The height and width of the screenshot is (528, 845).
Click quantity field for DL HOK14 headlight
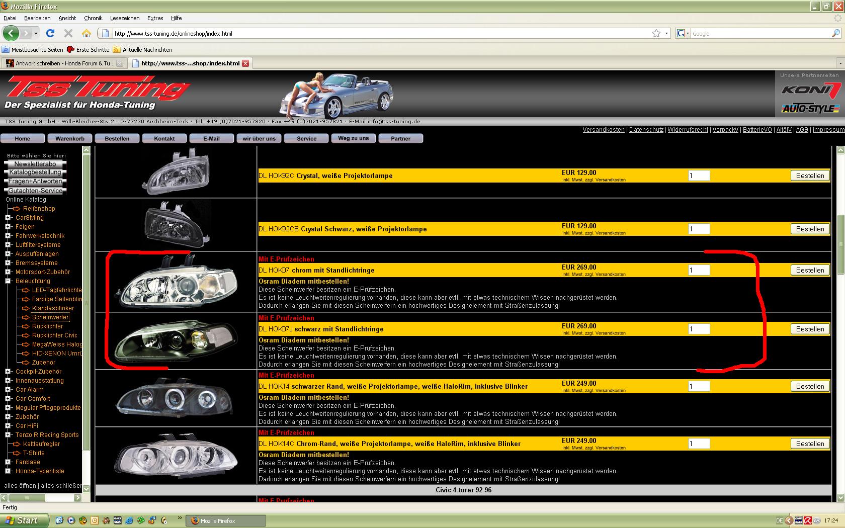tap(699, 386)
